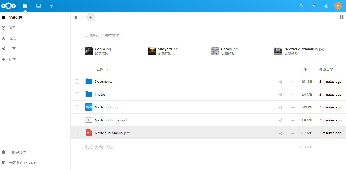Click the Nextcloud logo in the header

(9, 6)
